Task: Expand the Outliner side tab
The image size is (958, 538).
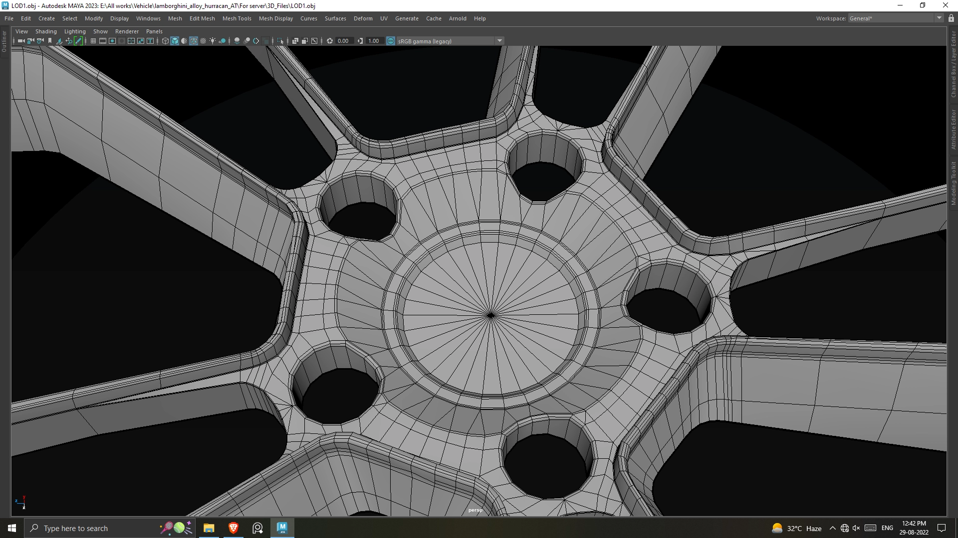Action: click(x=4, y=42)
